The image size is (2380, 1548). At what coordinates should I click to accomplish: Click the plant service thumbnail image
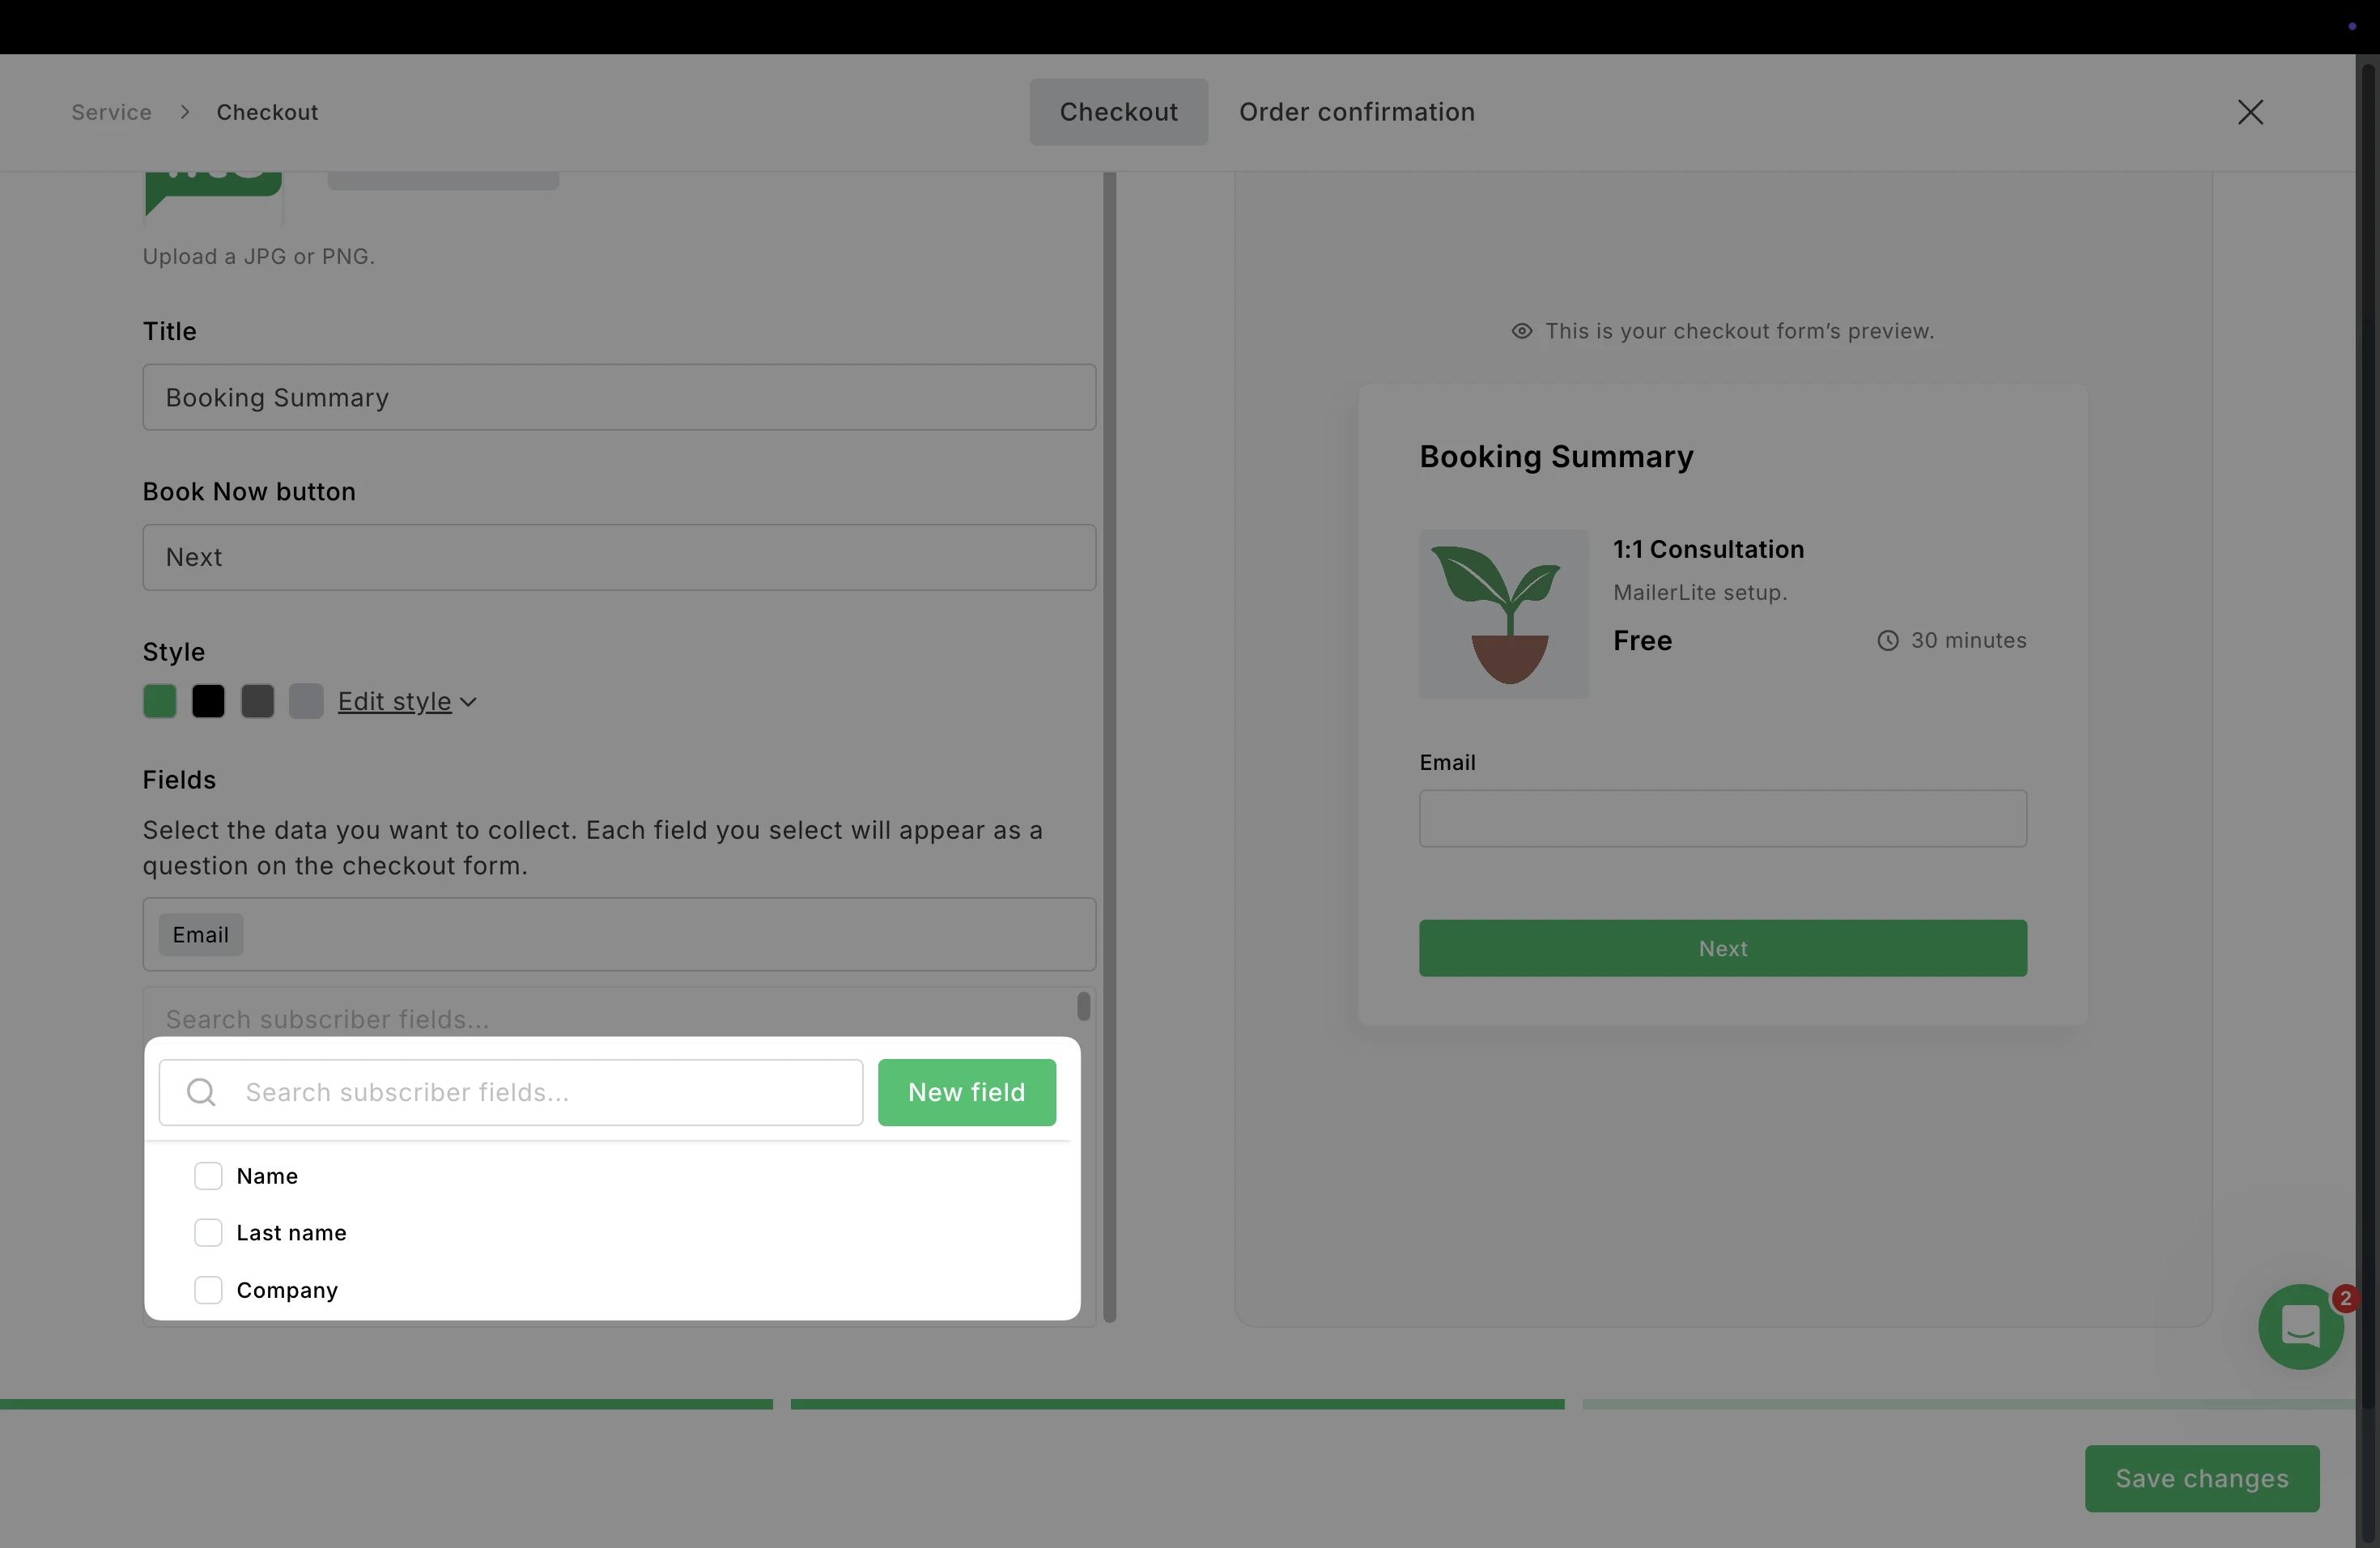tap(1503, 613)
